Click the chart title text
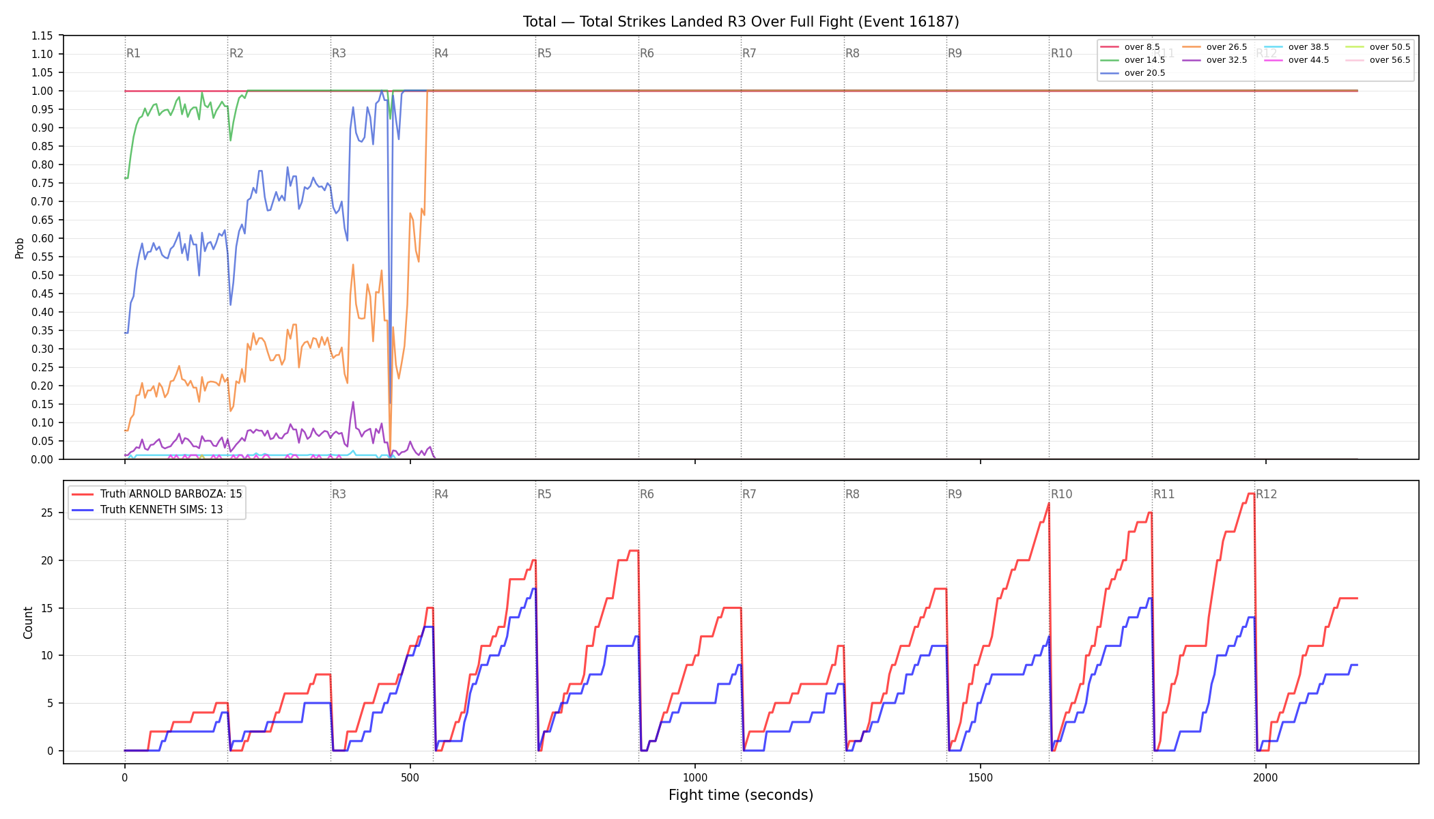This screenshot has height=819, width=1434. point(741,22)
